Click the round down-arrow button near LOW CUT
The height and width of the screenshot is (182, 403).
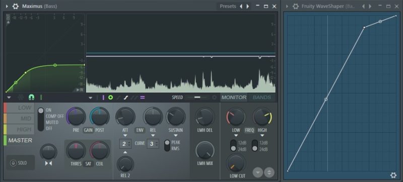(x=258, y=172)
